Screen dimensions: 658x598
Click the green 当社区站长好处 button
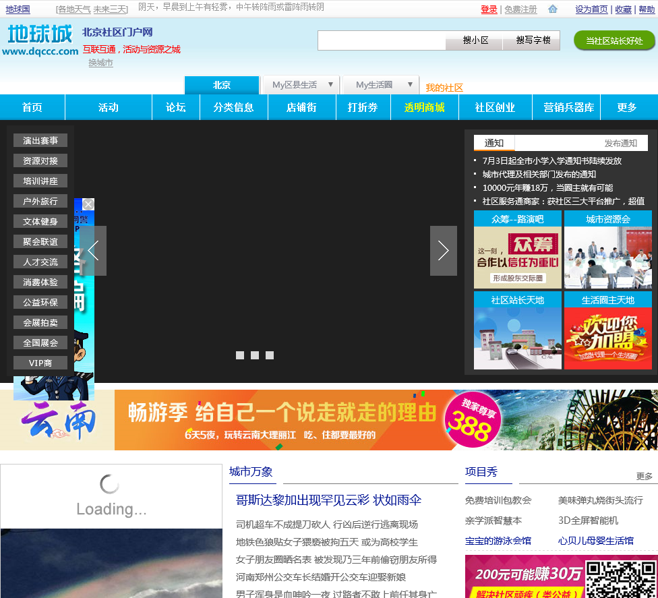point(614,40)
